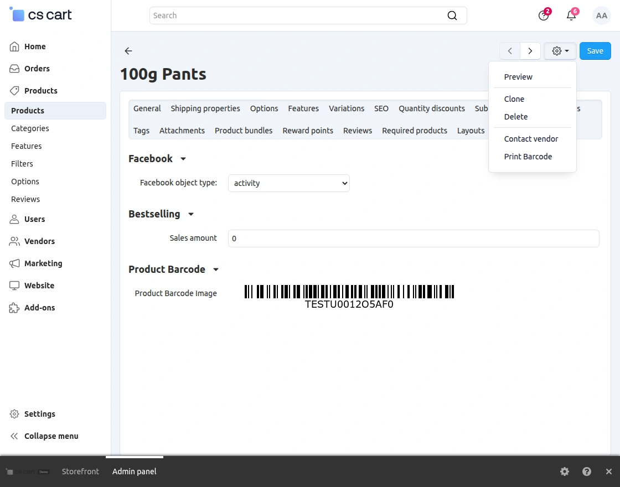Click the Add-ons puzzle icon
The width and height of the screenshot is (620, 487).
coord(14,308)
